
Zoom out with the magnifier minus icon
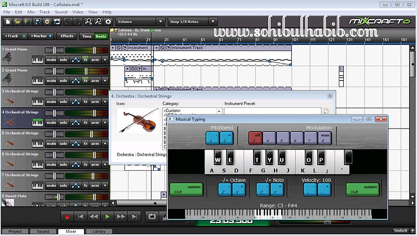click(98, 21)
